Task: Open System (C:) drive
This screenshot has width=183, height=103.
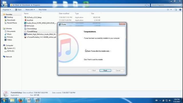Action: coord(11,48)
